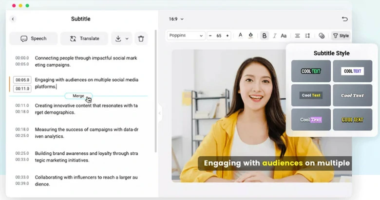The width and height of the screenshot is (380, 200).
Task: Select subtitle 'Creating innovative content that resonates'
Action: pyautogui.click(x=86, y=109)
